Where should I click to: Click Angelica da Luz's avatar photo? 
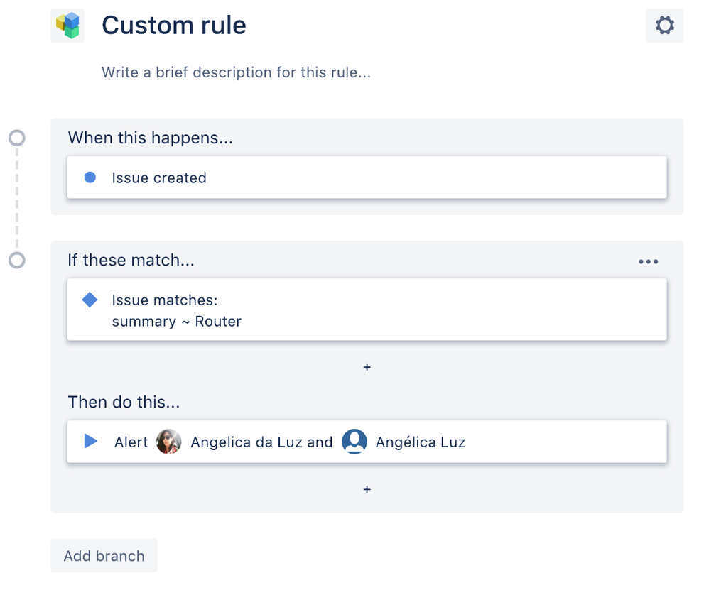168,442
